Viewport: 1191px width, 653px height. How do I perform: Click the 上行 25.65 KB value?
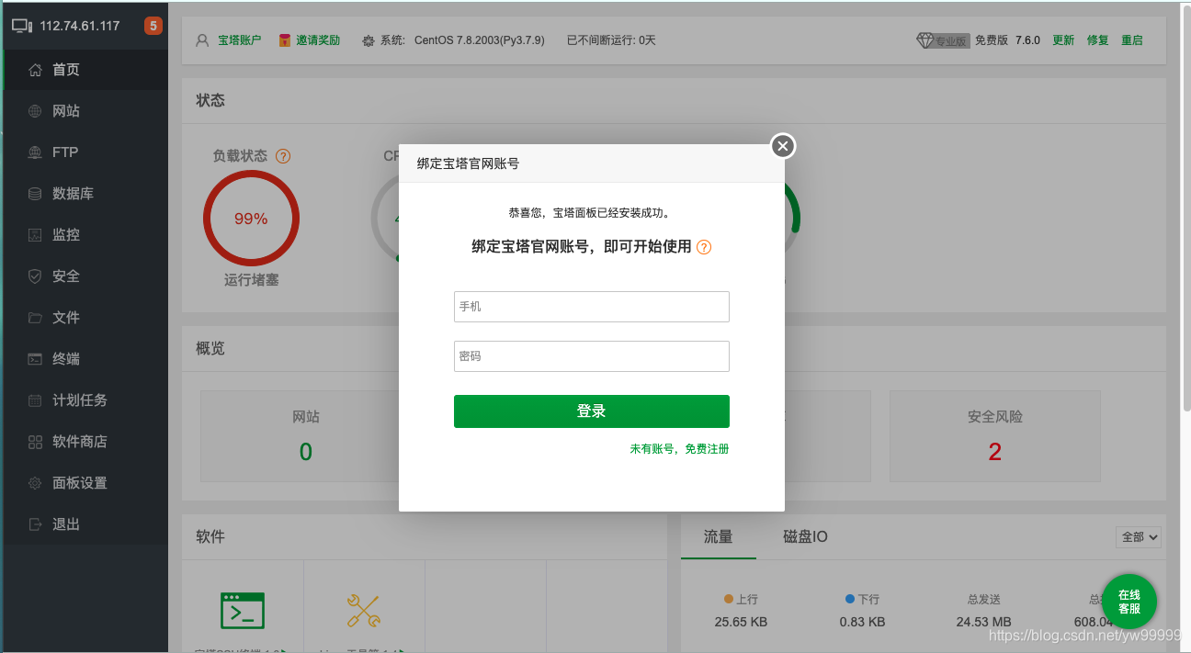tap(741, 622)
